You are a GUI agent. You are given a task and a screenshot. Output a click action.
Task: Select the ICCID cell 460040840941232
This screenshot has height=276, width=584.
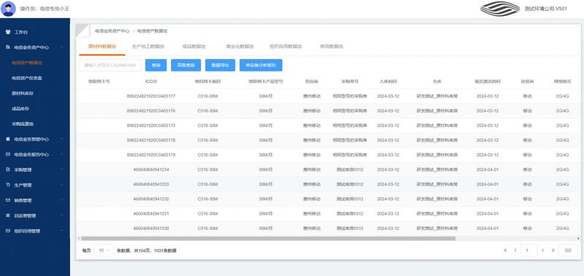pyautogui.click(x=151, y=199)
